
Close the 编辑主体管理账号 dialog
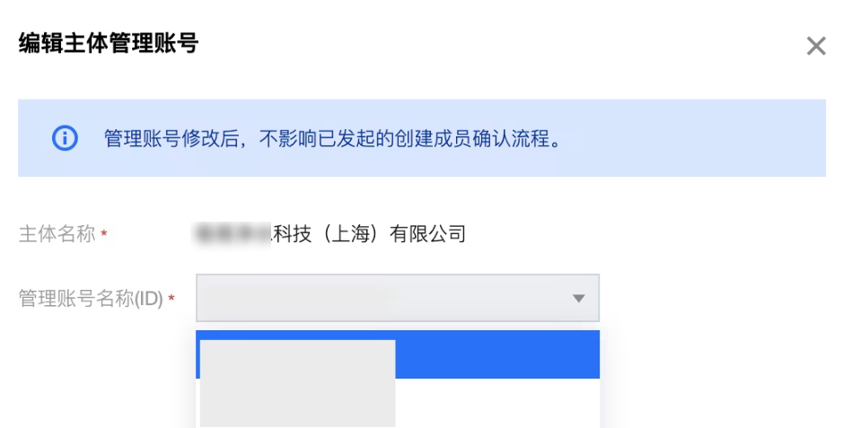[x=815, y=46]
